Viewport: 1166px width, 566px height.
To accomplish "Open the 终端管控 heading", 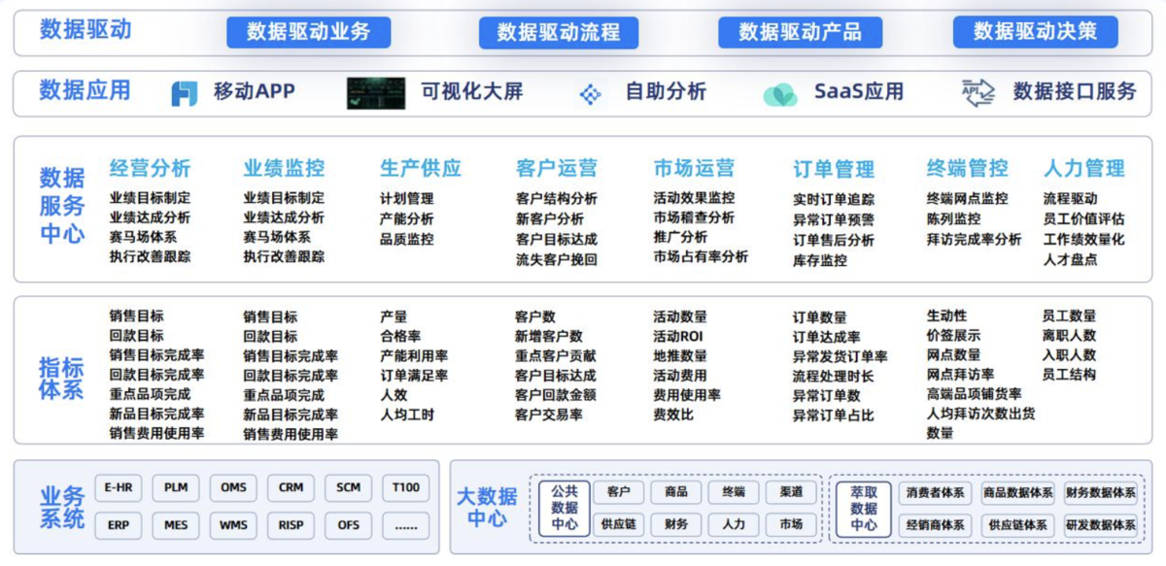I will (967, 168).
